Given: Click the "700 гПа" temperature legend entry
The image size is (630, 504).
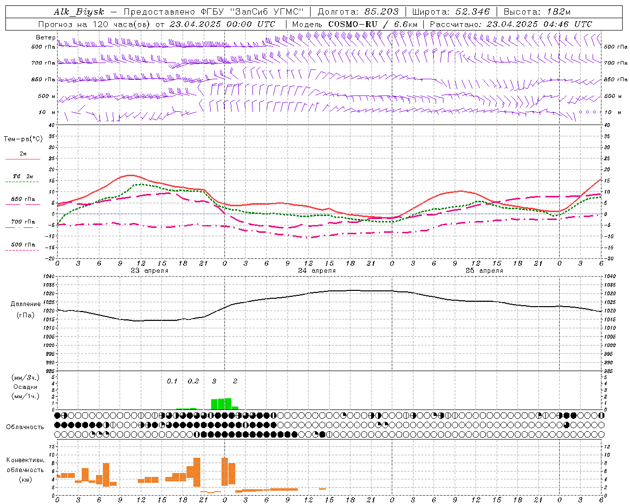Looking at the screenshot, I should 23,222.
